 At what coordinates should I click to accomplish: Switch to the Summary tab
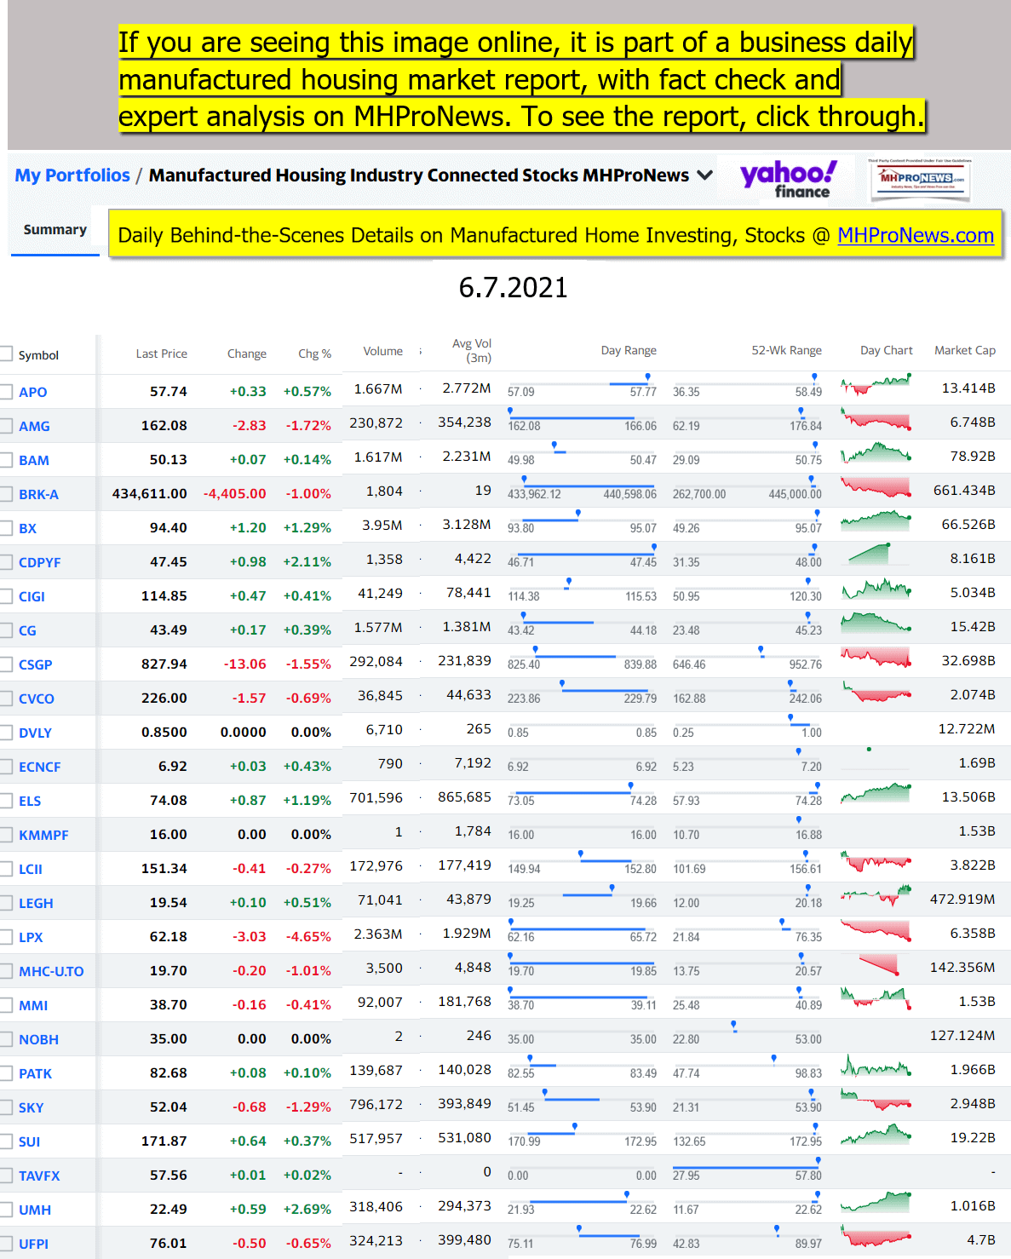tap(55, 230)
